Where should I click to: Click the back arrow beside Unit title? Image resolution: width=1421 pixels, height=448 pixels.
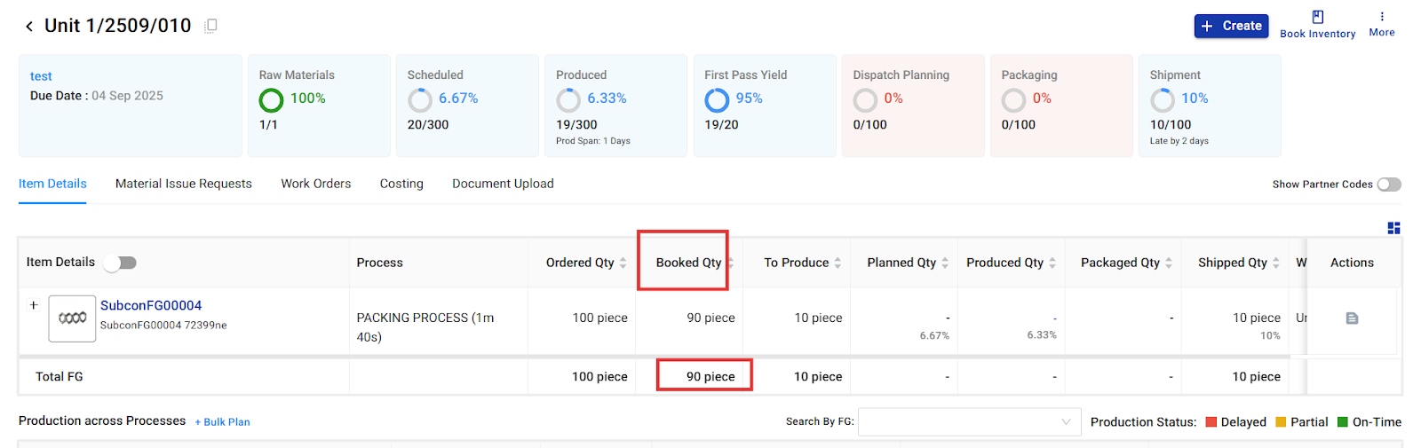click(29, 27)
